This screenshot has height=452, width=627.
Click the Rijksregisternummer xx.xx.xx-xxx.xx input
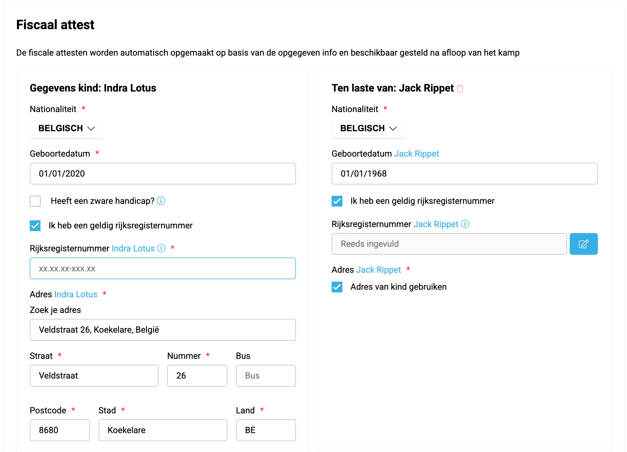point(163,268)
